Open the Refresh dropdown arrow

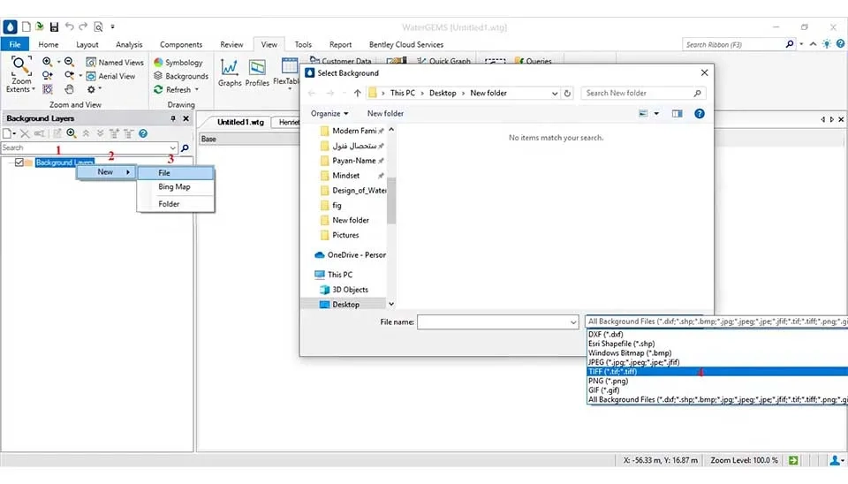pos(197,89)
